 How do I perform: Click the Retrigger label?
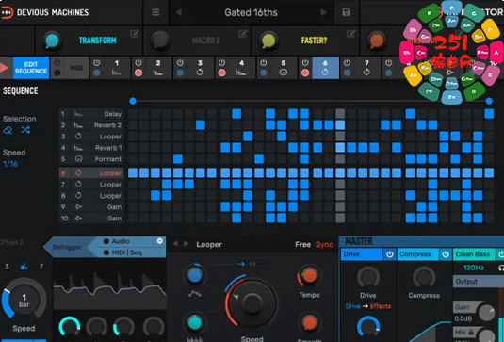click(x=67, y=247)
